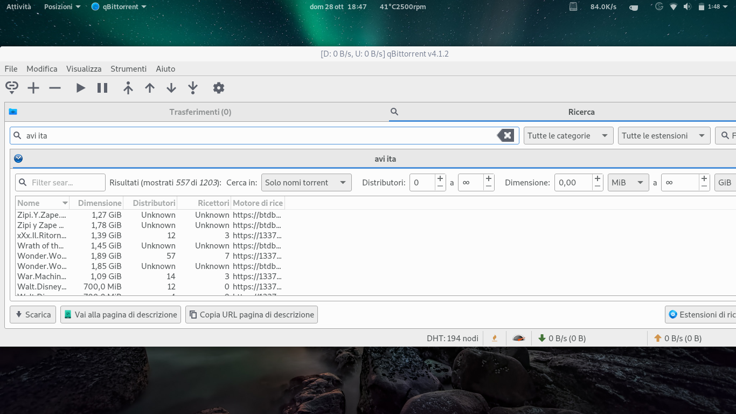Click the Transfers folder icon
The width and height of the screenshot is (736, 414).
(x=13, y=112)
